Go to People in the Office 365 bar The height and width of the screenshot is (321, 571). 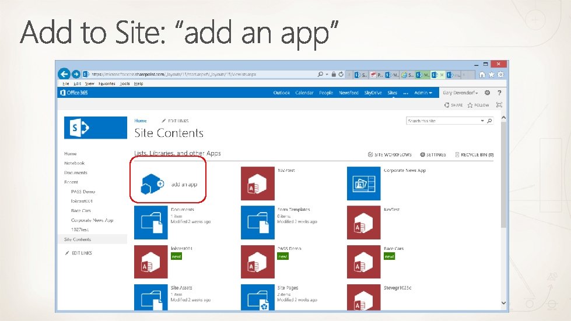[x=326, y=93]
